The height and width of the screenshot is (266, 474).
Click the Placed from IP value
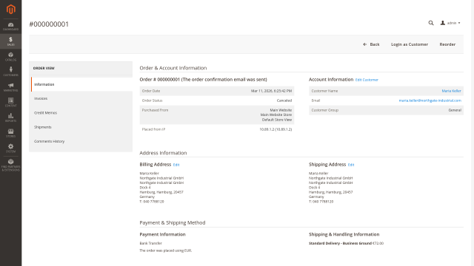point(276,129)
